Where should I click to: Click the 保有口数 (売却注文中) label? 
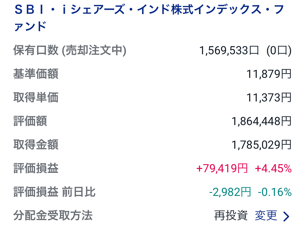[x=70, y=50]
